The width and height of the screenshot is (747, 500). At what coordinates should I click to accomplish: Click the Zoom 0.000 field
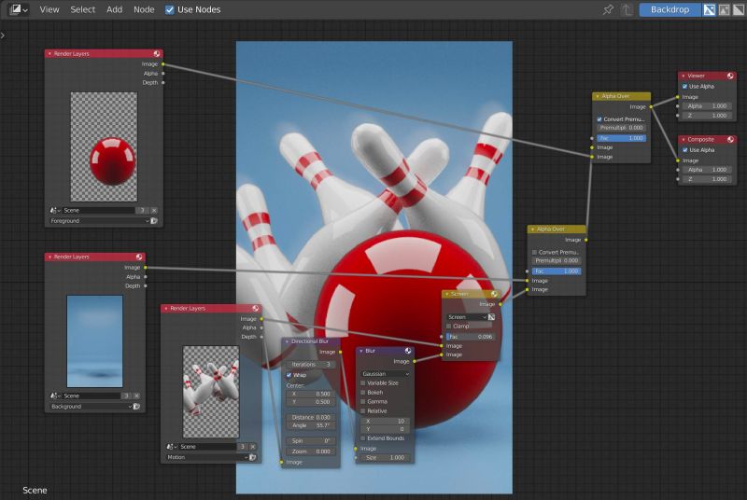pos(311,451)
